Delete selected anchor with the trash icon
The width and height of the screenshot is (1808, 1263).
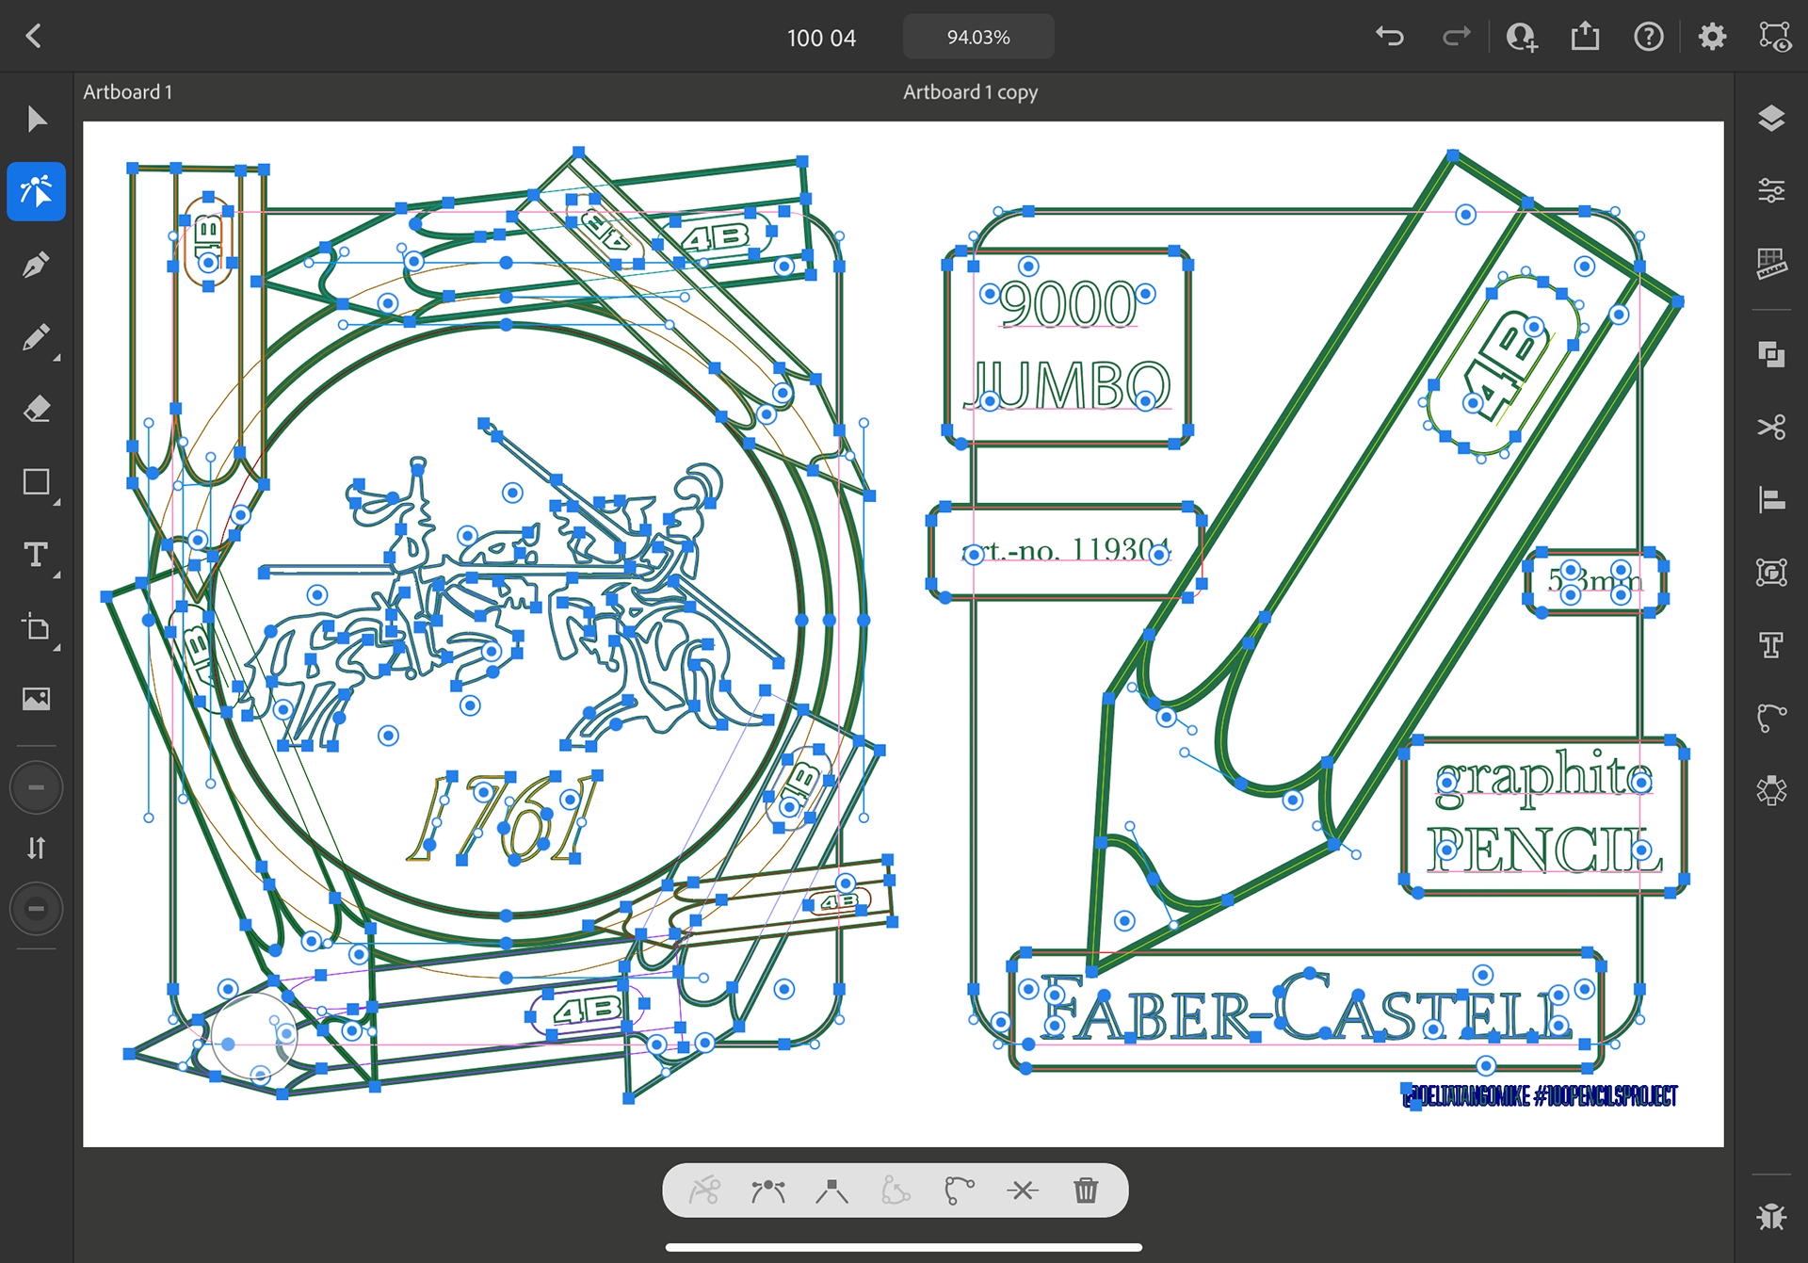click(1086, 1190)
